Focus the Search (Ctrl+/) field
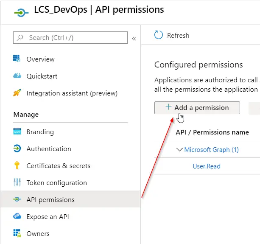 click(70, 38)
